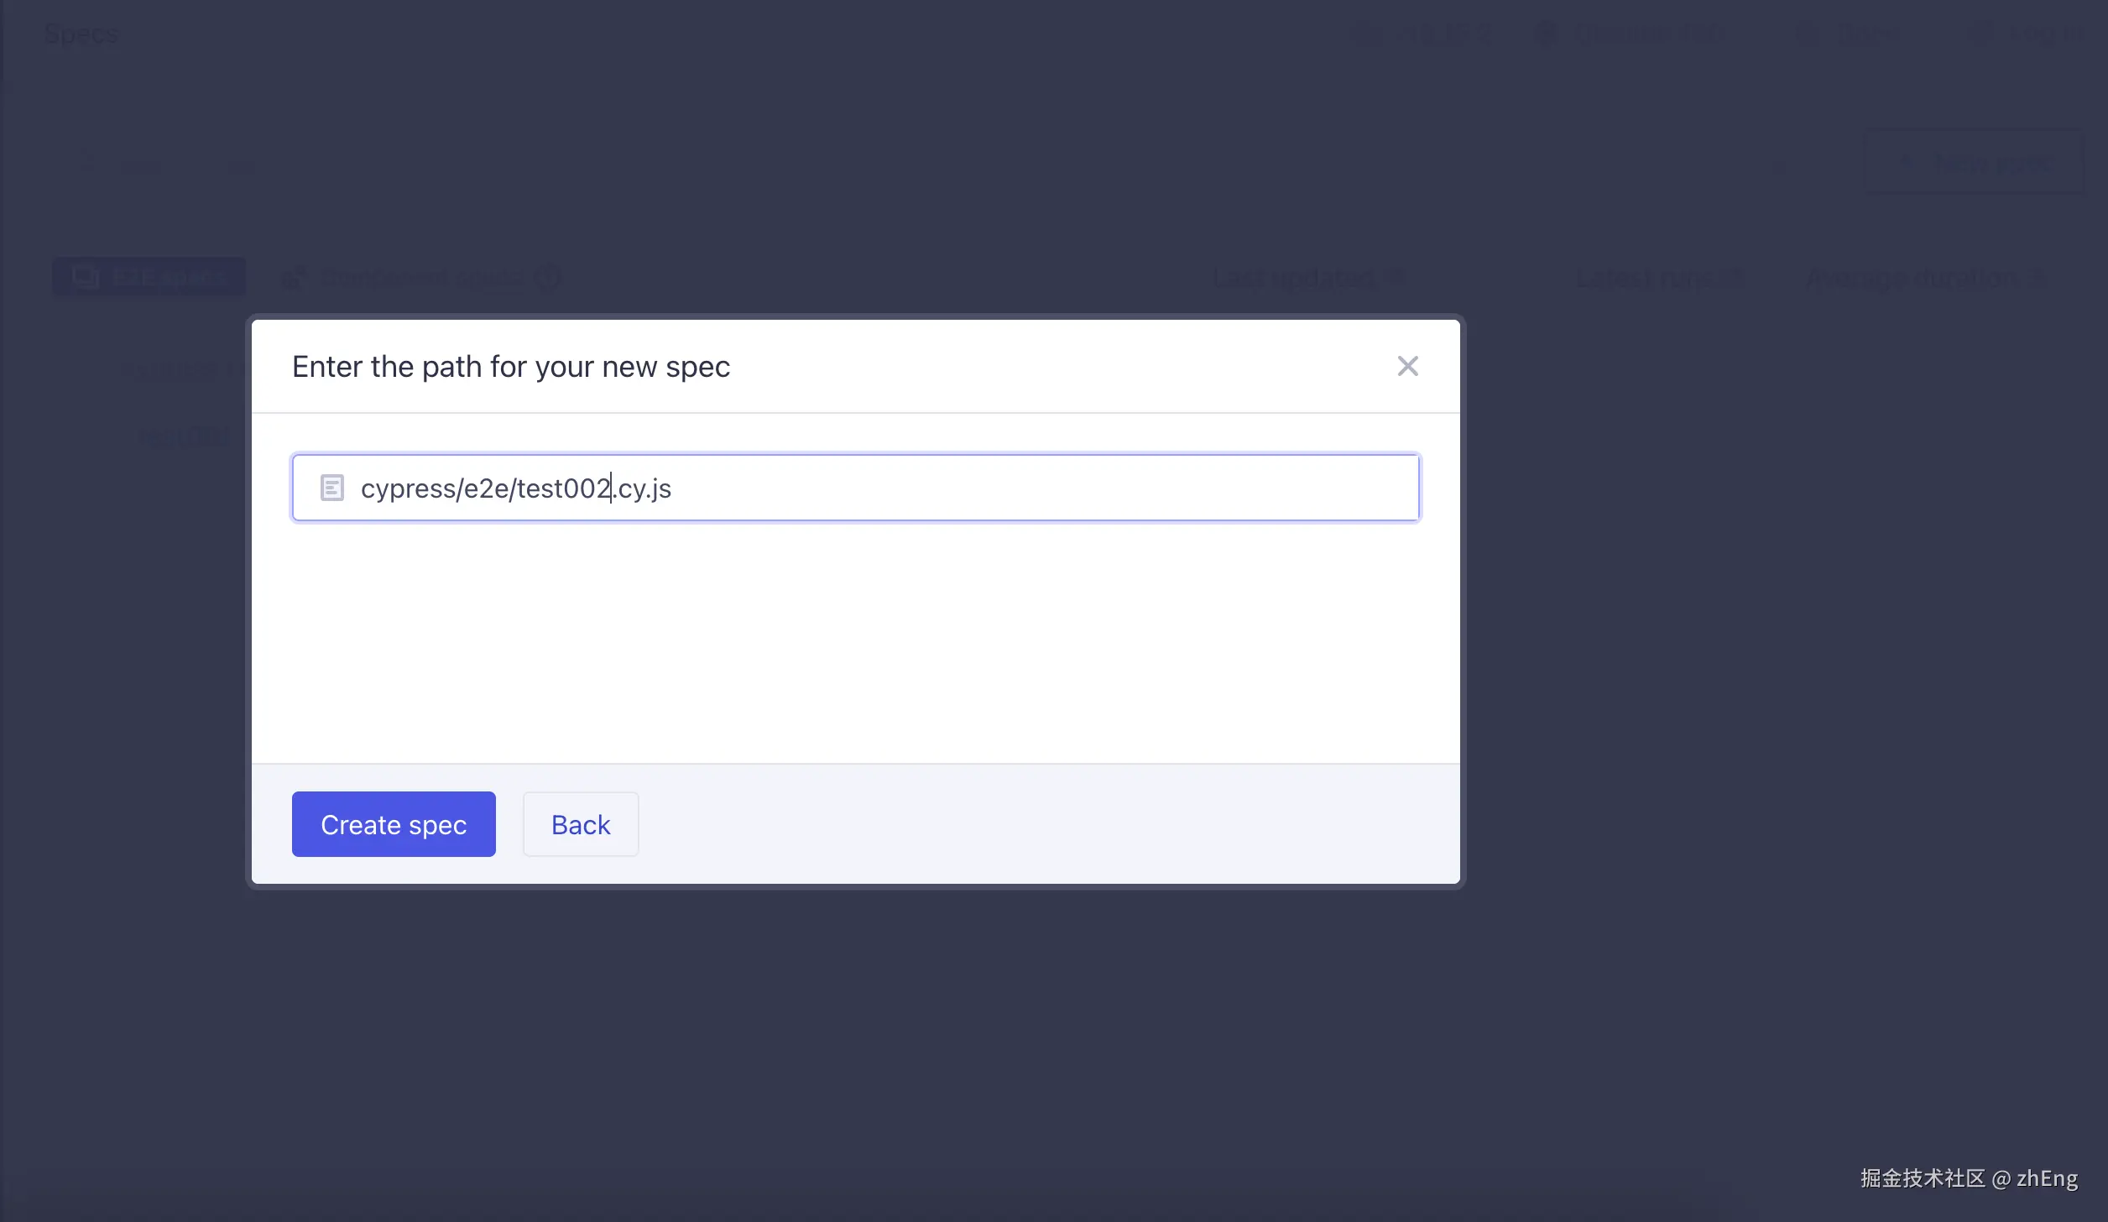The width and height of the screenshot is (2108, 1222).
Task: Click the info icon beside Component specs
Action: [548, 277]
